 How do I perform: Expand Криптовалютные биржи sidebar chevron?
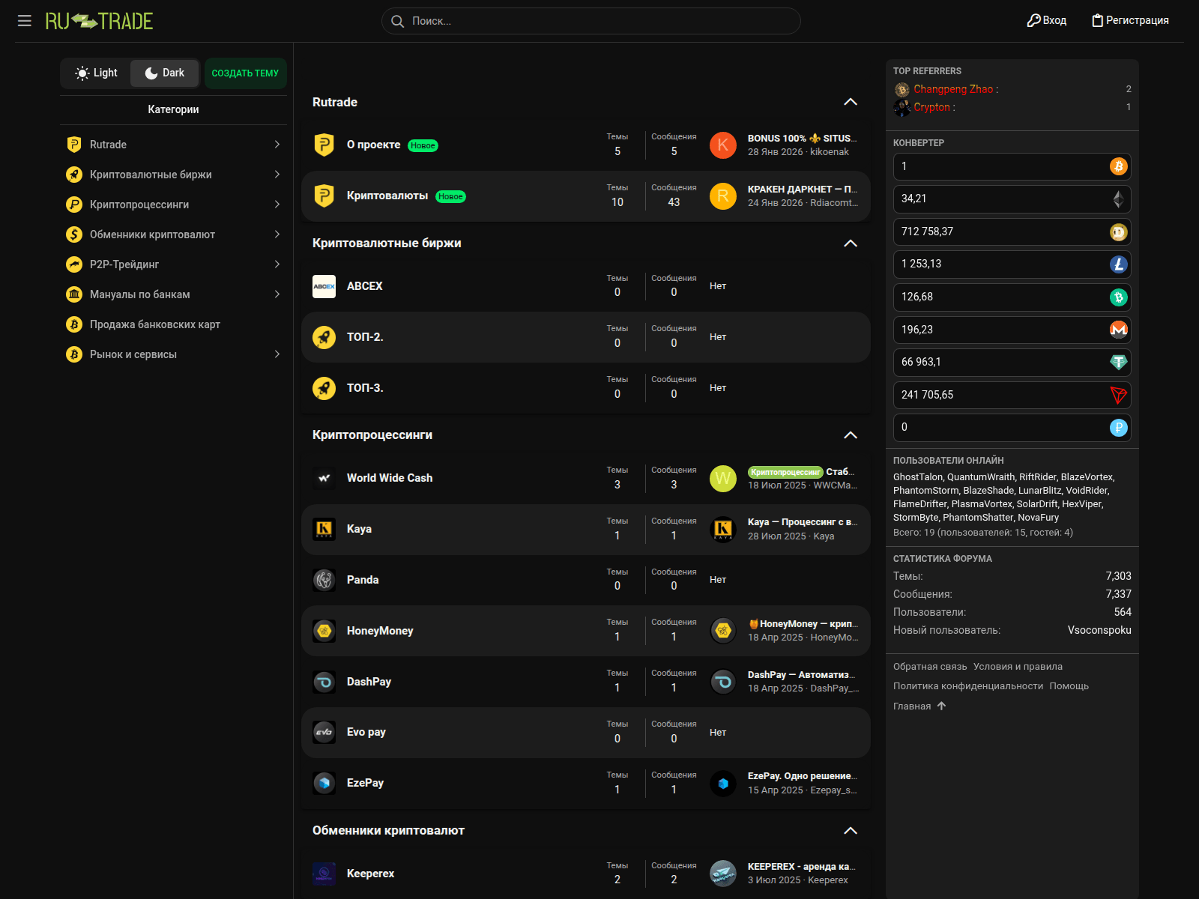277,175
